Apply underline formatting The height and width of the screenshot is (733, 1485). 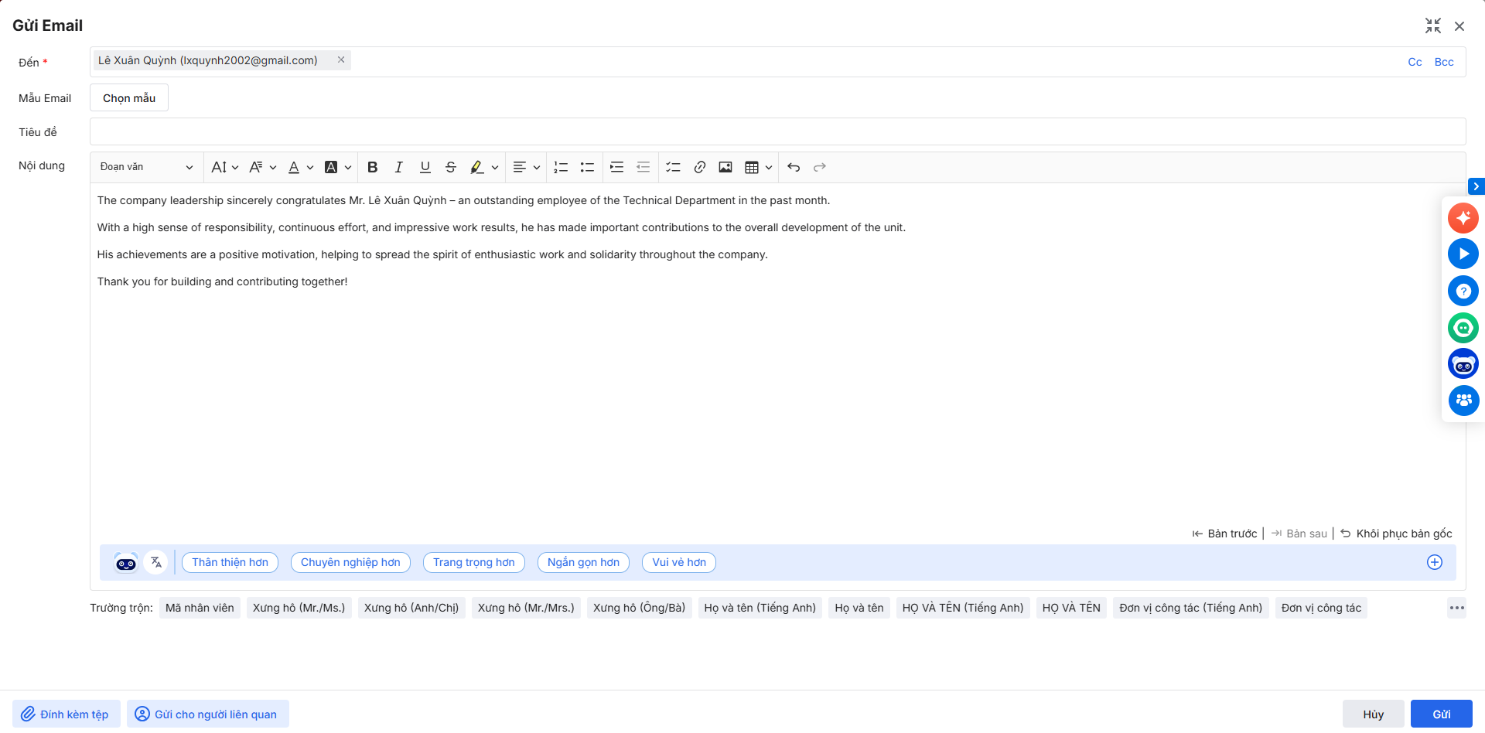click(x=425, y=167)
